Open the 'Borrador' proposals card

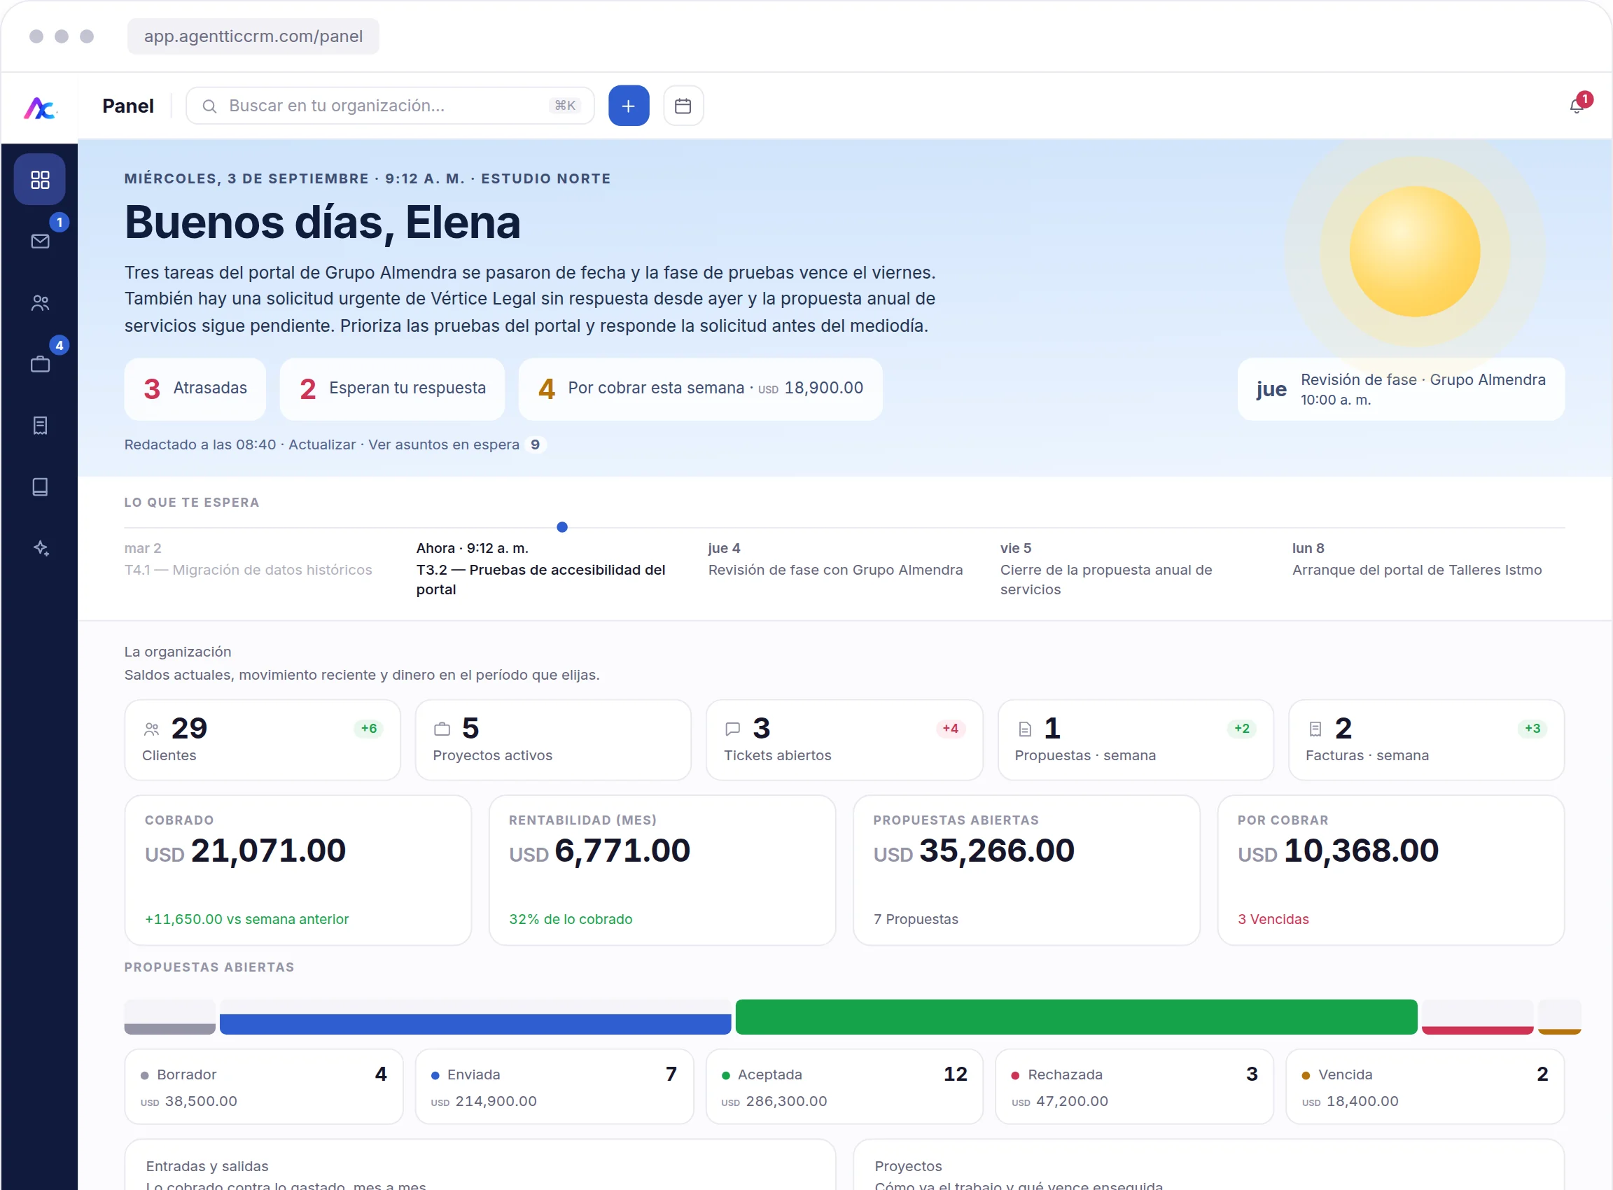(264, 1087)
